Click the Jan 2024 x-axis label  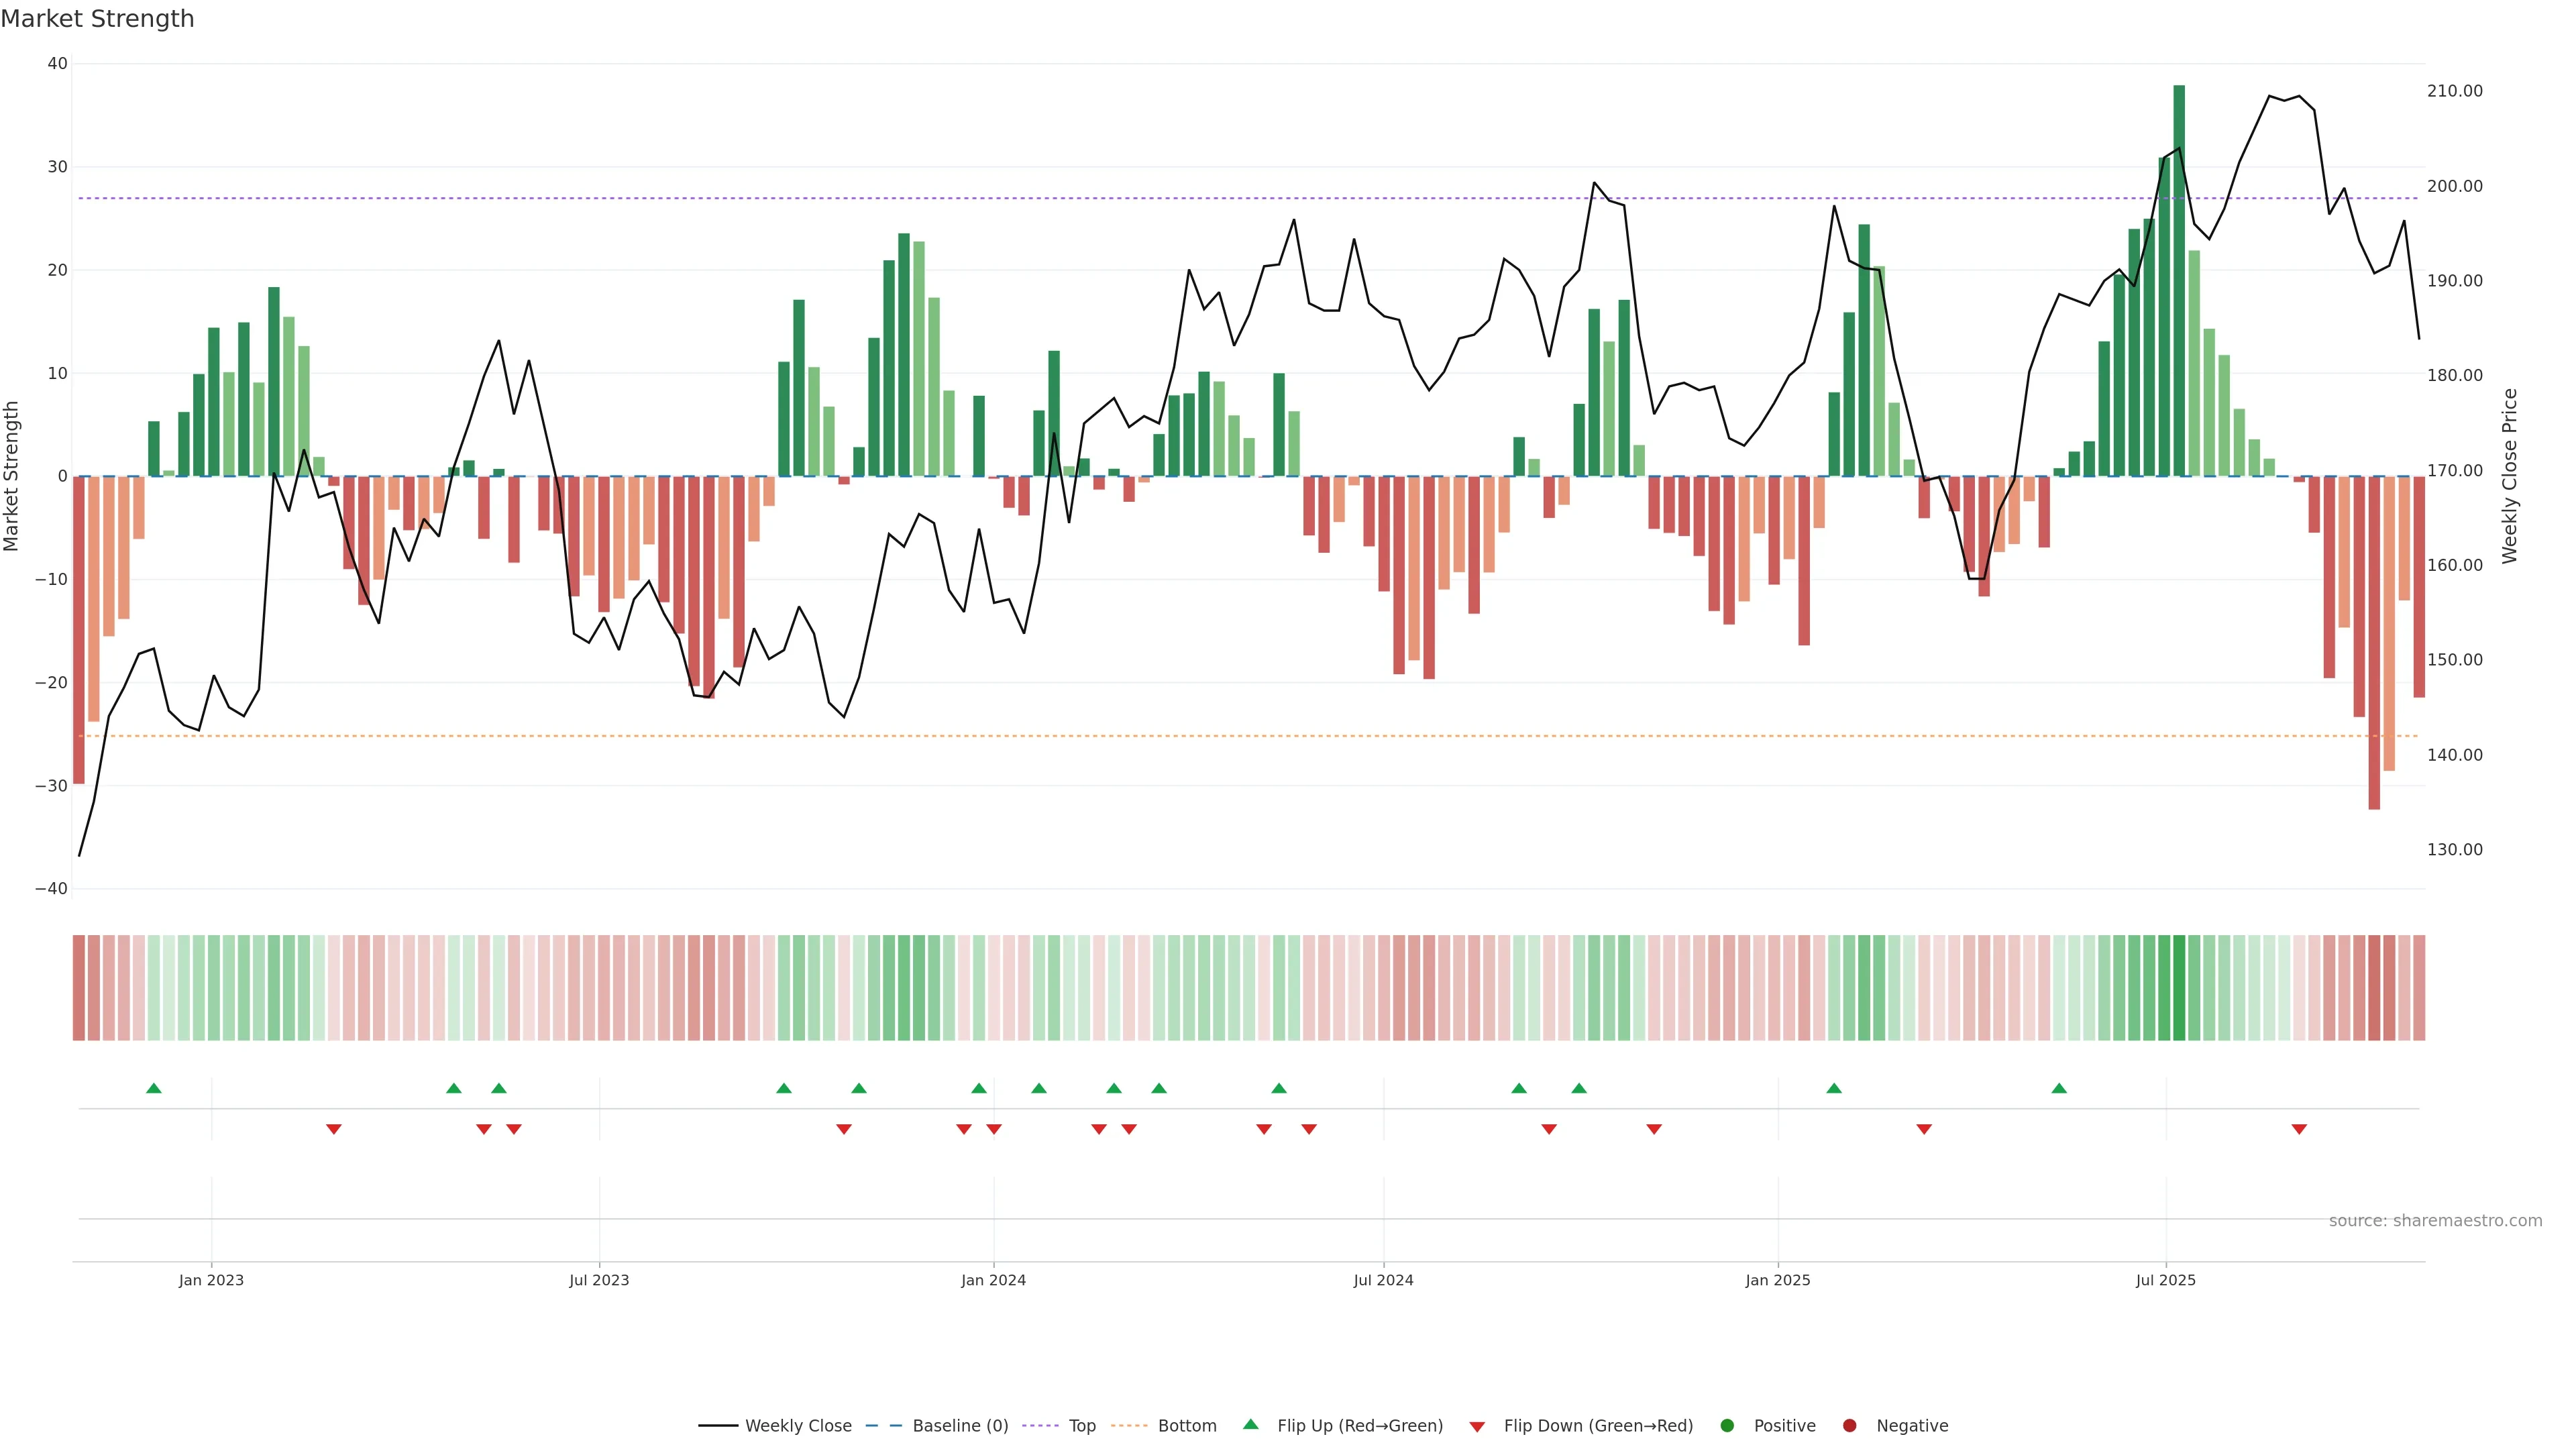(993, 1280)
